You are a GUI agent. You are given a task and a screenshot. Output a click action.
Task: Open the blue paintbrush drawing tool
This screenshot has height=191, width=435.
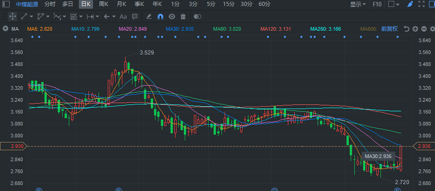coord(410,4)
